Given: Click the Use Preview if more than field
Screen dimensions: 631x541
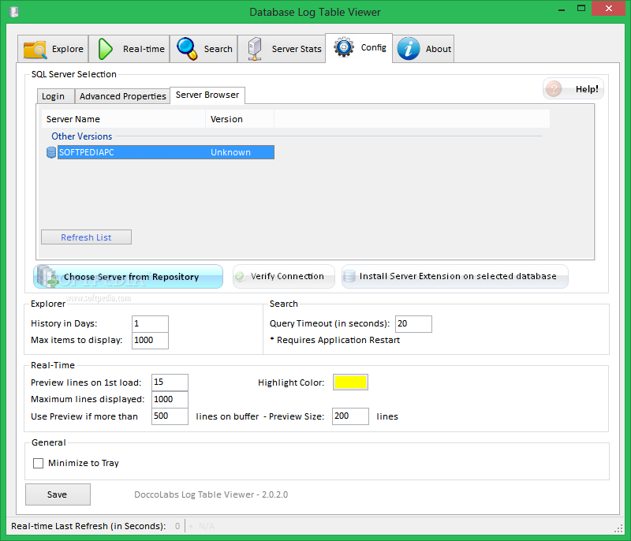Looking at the screenshot, I should 170,416.
